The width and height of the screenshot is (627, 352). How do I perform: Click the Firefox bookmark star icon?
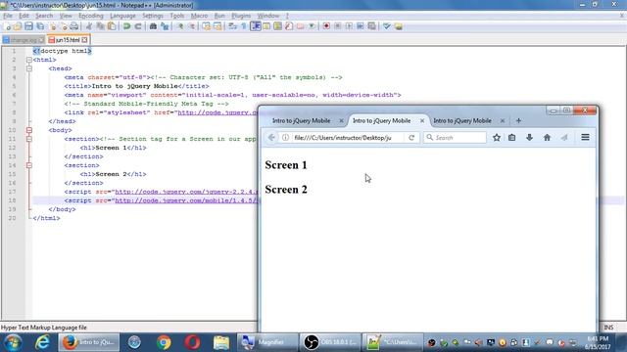(x=497, y=137)
